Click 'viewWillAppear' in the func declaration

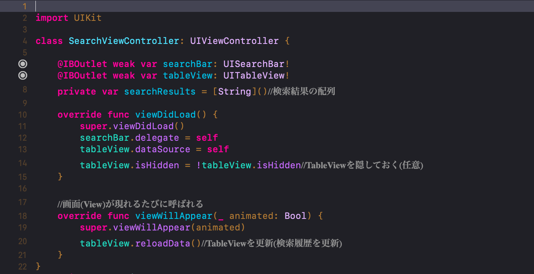(174, 216)
